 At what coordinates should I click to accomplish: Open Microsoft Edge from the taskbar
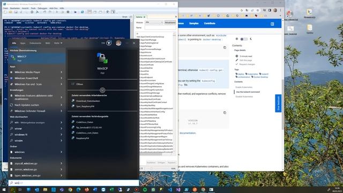[78, 189]
